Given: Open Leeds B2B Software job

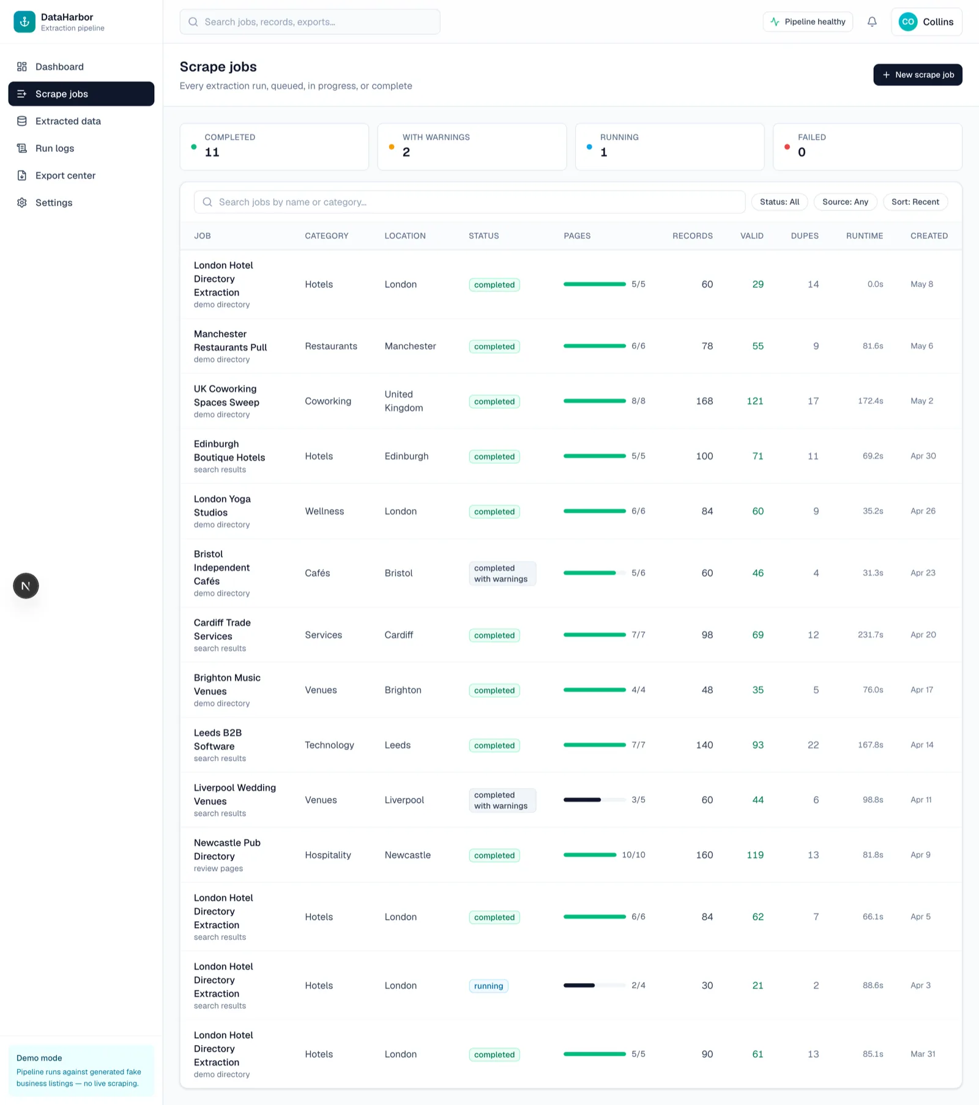Looking at the screenshot, I should tap(218, 740).
